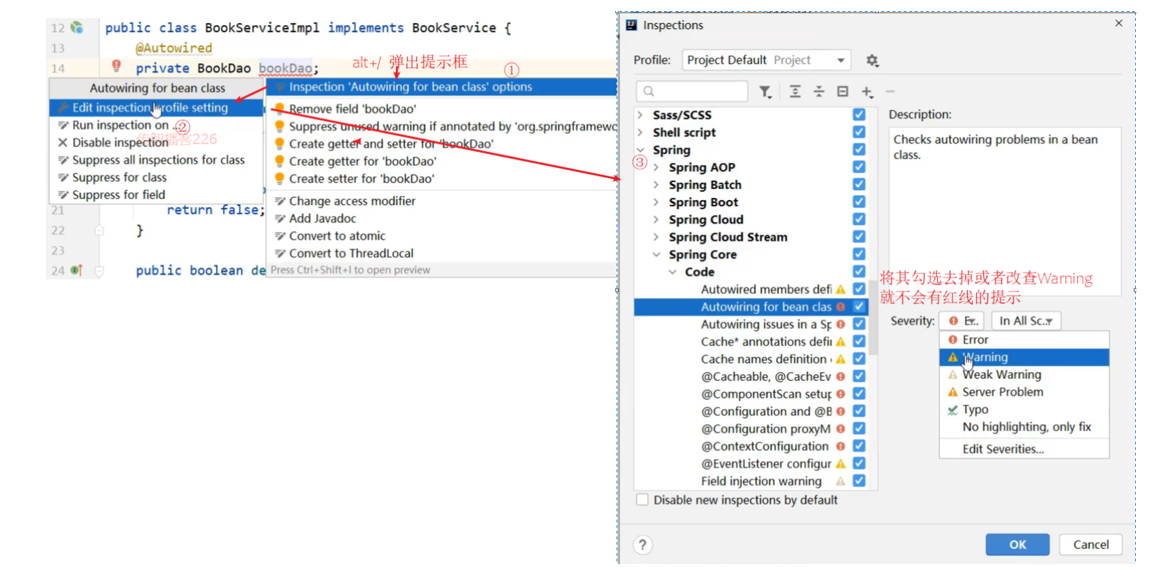
Task: Expand the Spring Cloud Stream node
Action: pos(656,237)
